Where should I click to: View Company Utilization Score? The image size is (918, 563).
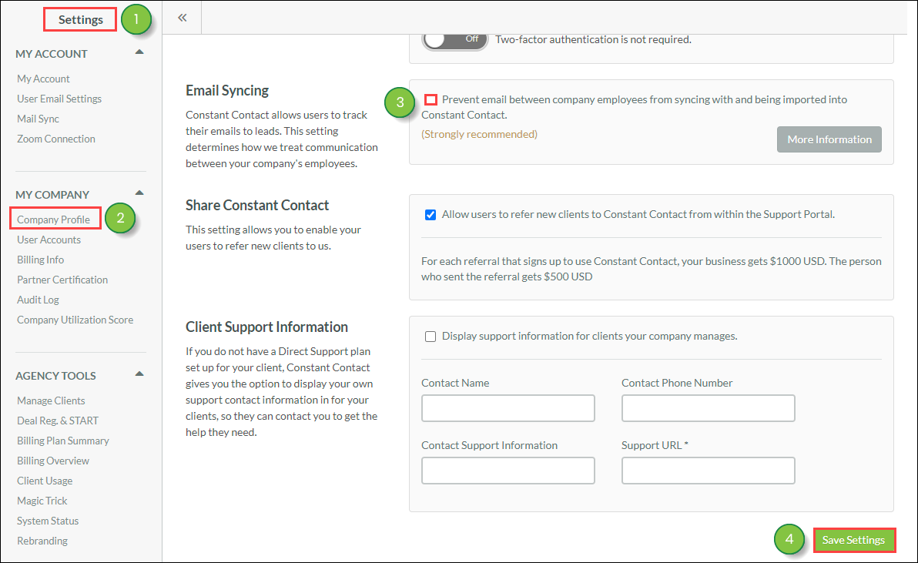tap(75, 320)
